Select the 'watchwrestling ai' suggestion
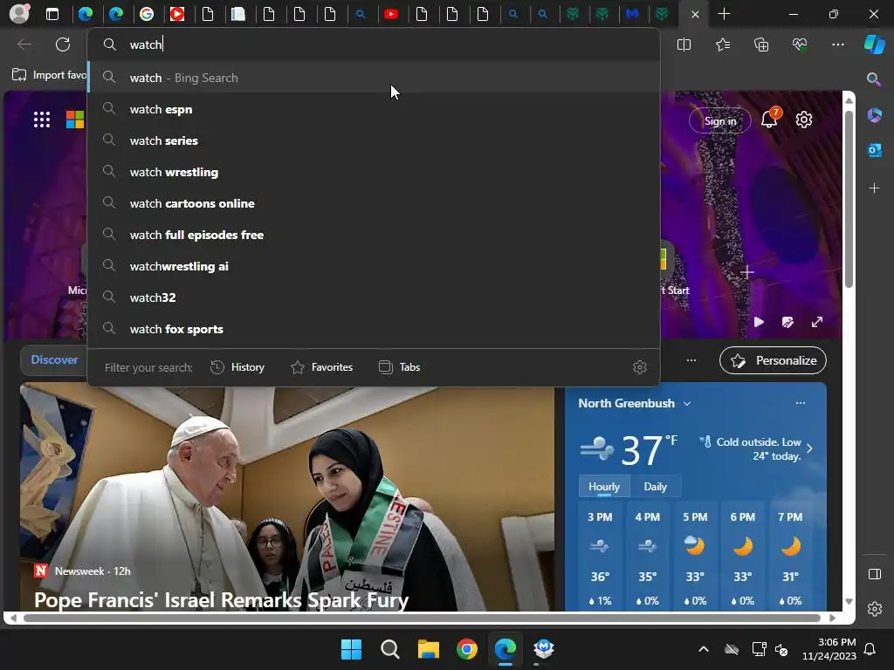Image resolution: width=894 pixels, height=670 pixels. (x=374, y=266)
